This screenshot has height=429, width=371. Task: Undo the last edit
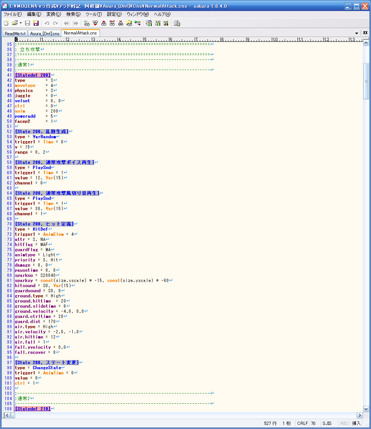click(47, 23)
